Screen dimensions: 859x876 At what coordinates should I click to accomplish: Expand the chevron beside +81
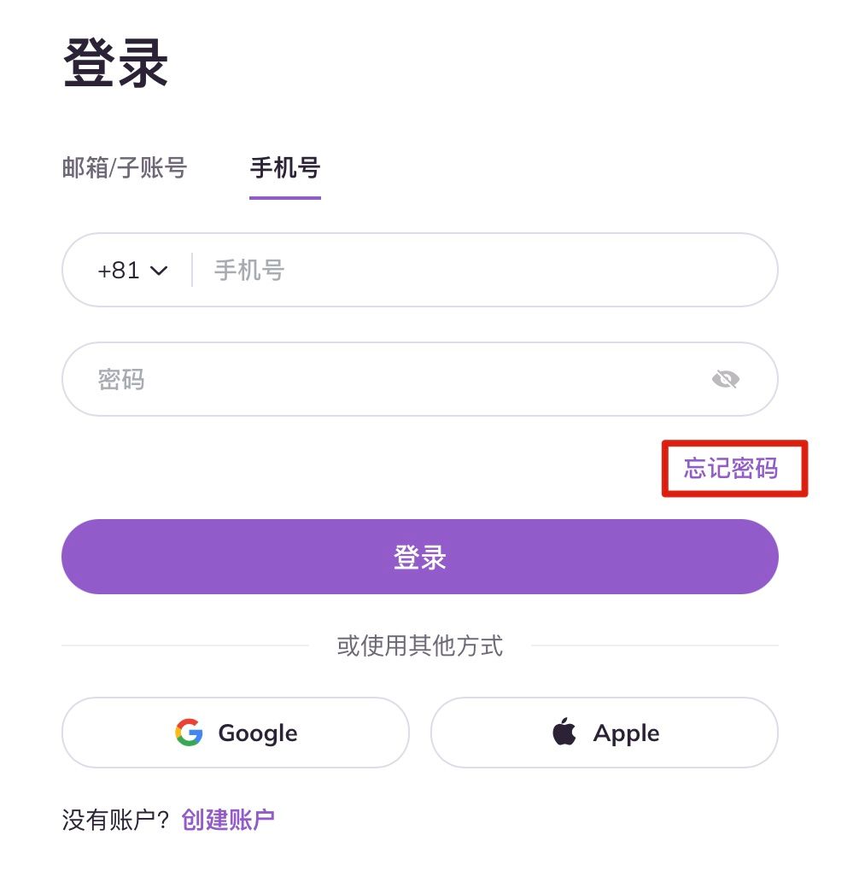coord(159,272)
